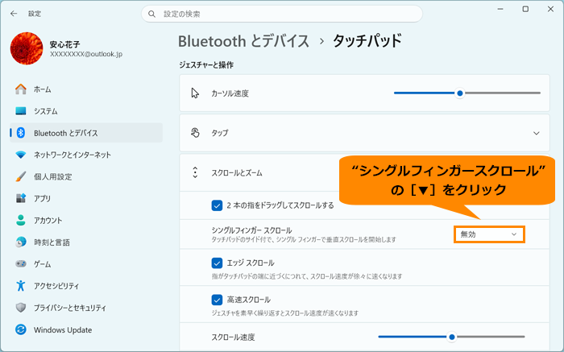Click Bluetooth とデバイス breadcrumb link
The image size is (564, 352).
(x=243, y=41)
